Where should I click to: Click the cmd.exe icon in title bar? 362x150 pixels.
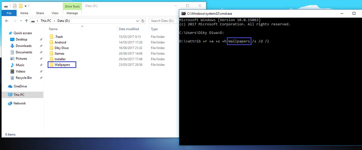point(183,14)
